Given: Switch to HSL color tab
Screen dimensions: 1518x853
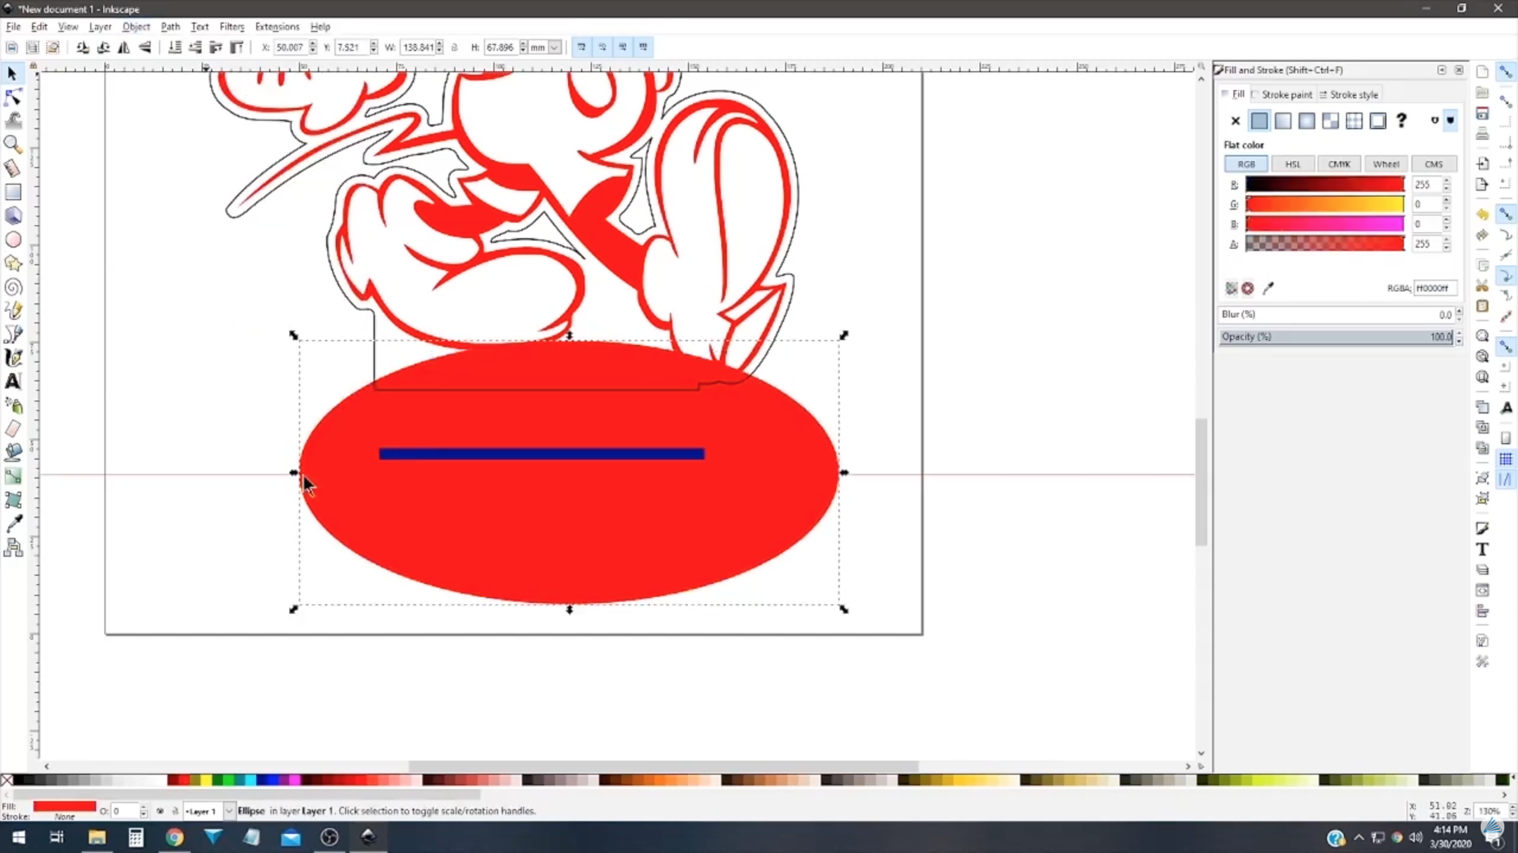Looking at the screenshot, I should point(1293,163).
